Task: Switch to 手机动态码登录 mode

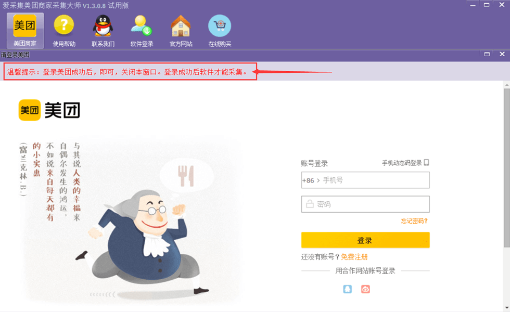Action: tap(405, 163)
